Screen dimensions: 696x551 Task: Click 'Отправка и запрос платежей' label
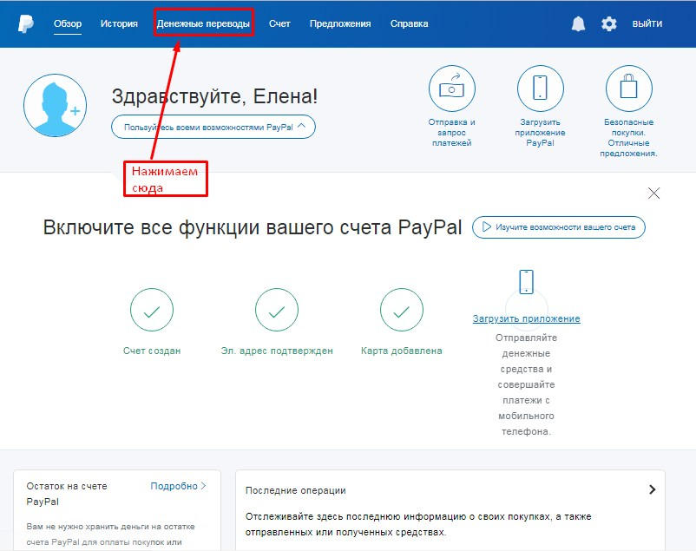[x=452, y=132]
